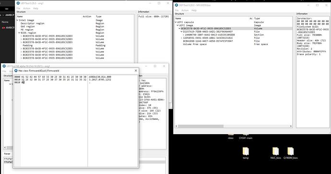The width and height of the screenshot is (331, 174).
Task: Collapse the D1157A19 file node
Action: coord(181,32)
